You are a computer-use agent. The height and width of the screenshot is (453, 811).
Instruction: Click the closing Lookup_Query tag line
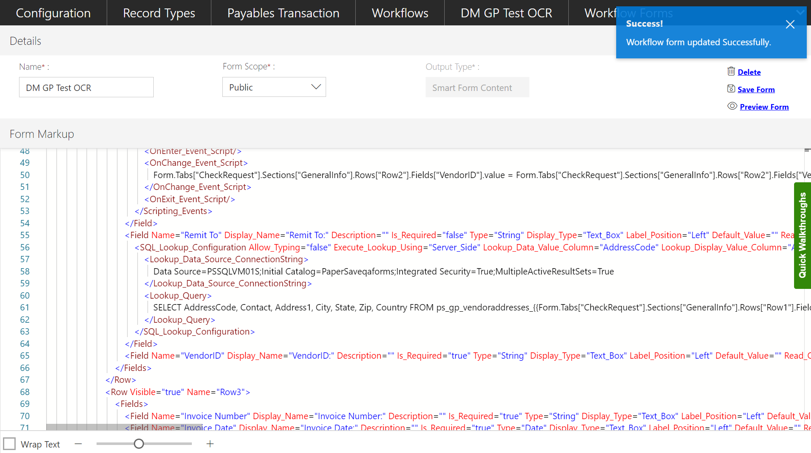point(180,320)
